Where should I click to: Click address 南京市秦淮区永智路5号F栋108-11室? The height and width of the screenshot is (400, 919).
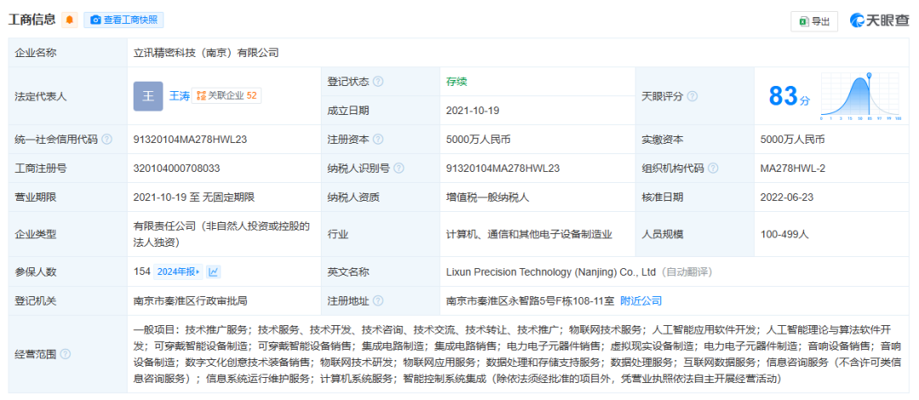tap(530, 301)
